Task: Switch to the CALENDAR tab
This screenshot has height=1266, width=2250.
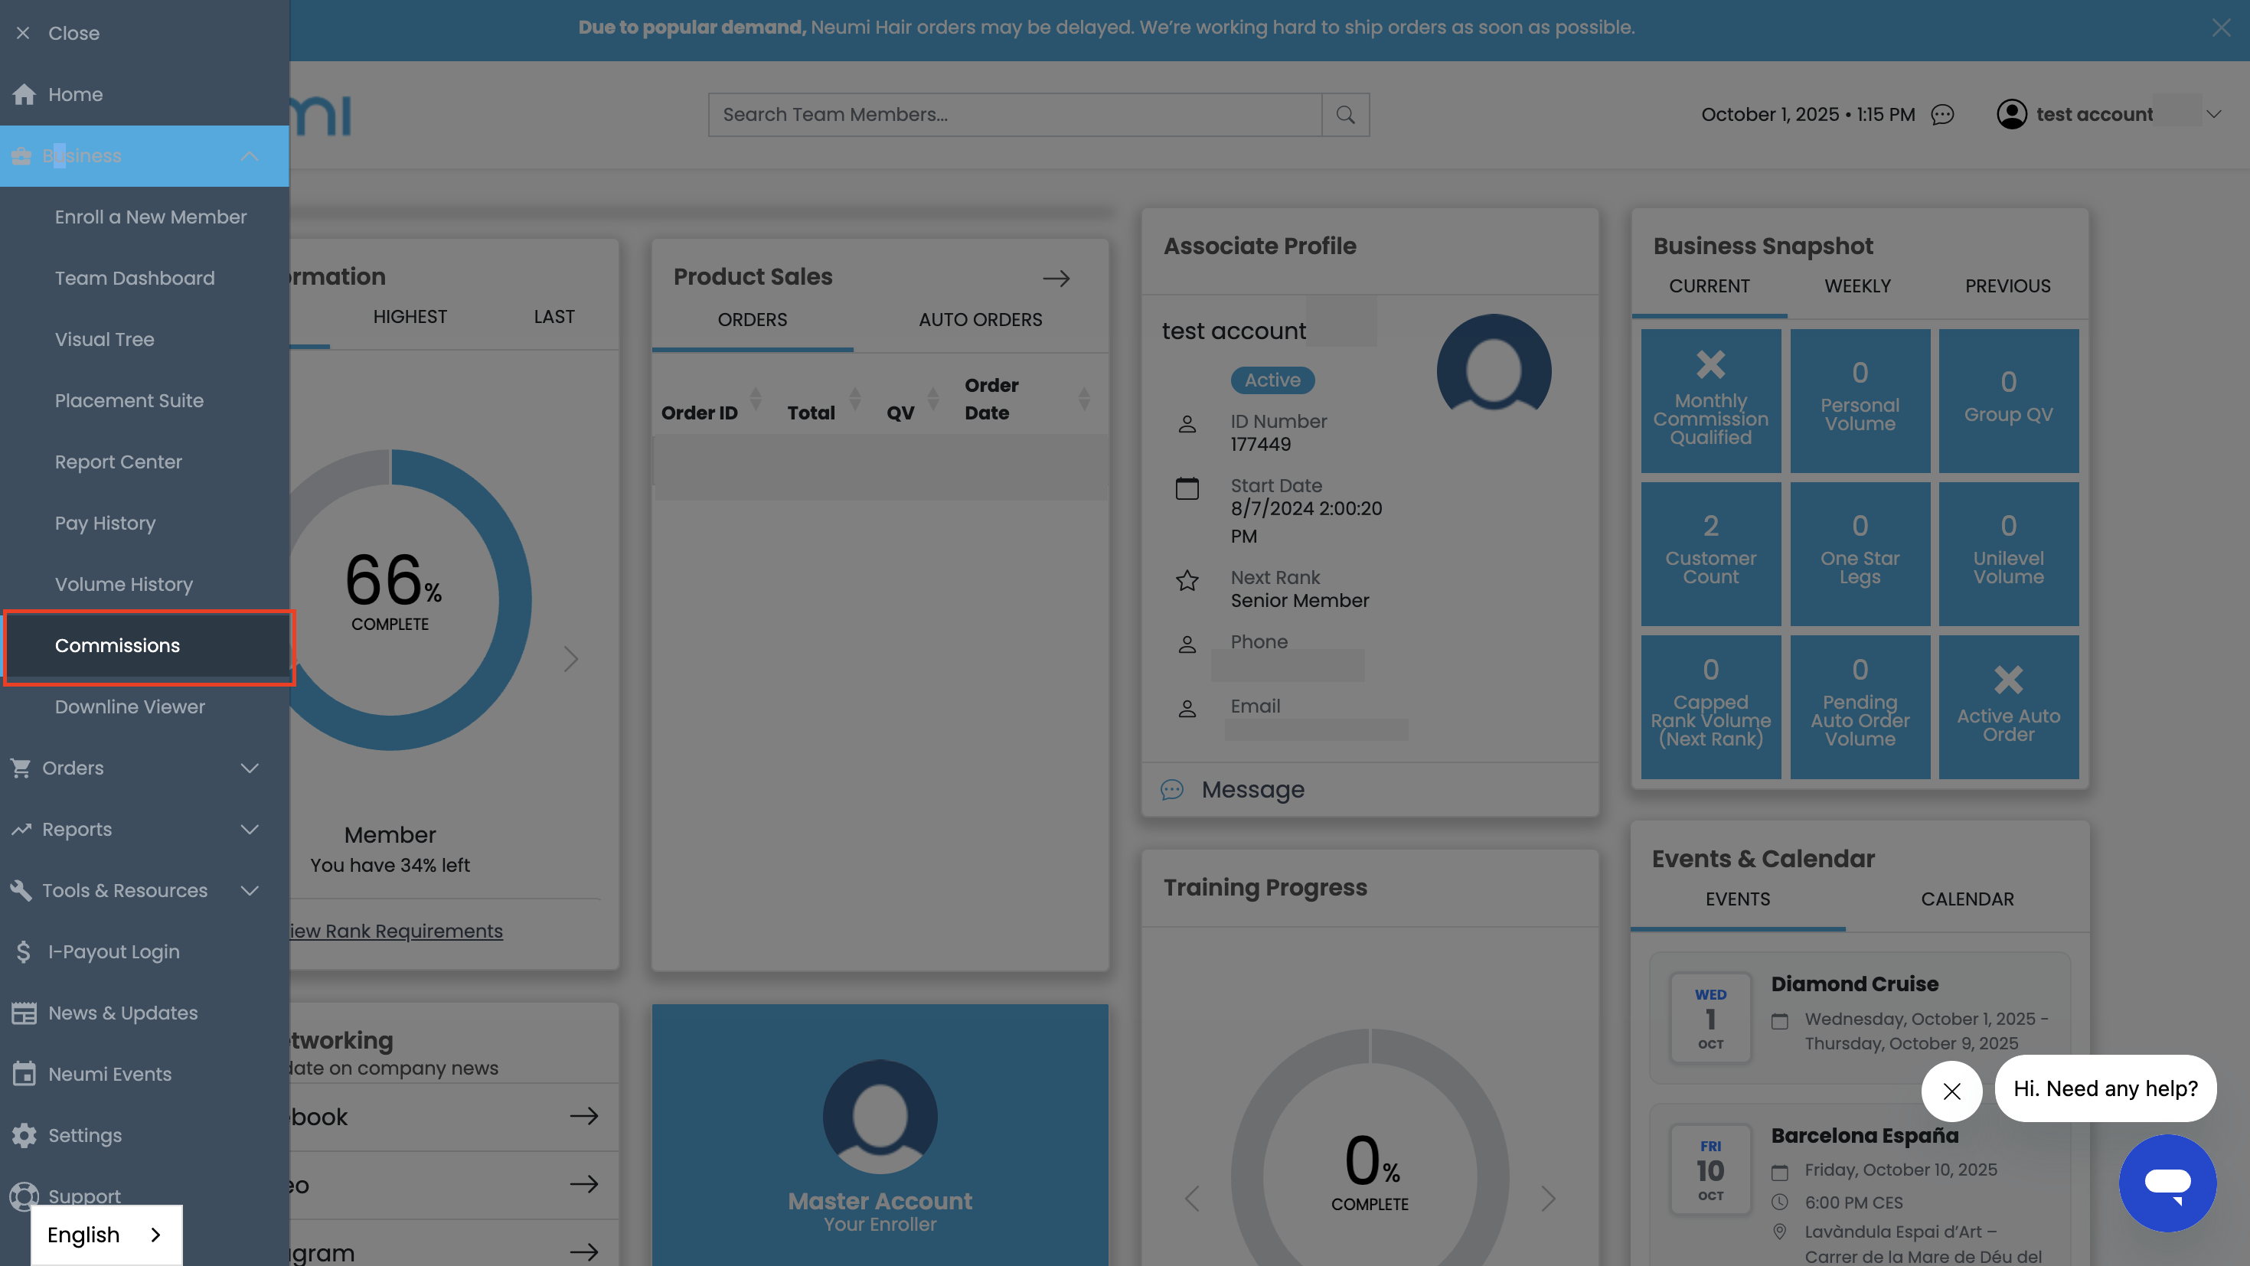Action: click(1967, 899)
